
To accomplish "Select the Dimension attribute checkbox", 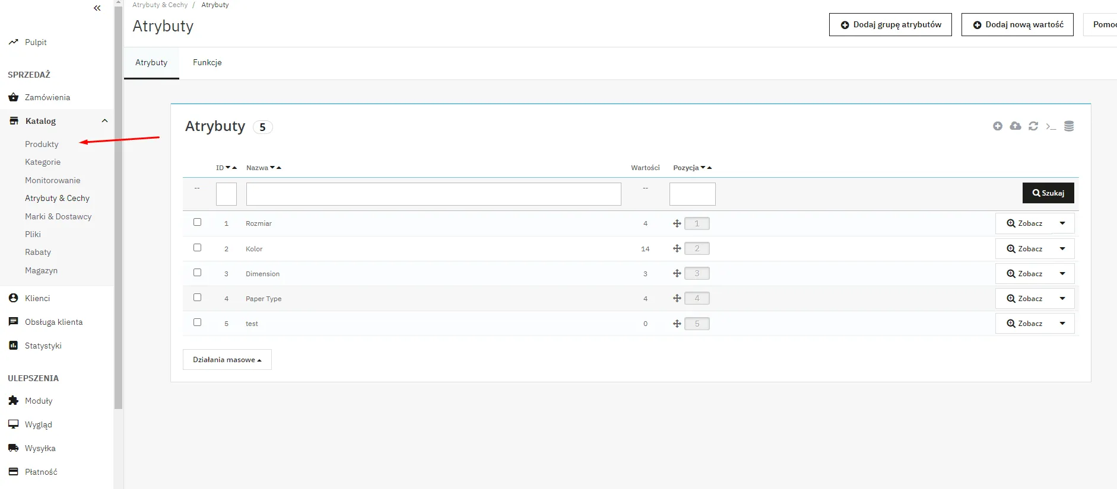I will point(198,273).
